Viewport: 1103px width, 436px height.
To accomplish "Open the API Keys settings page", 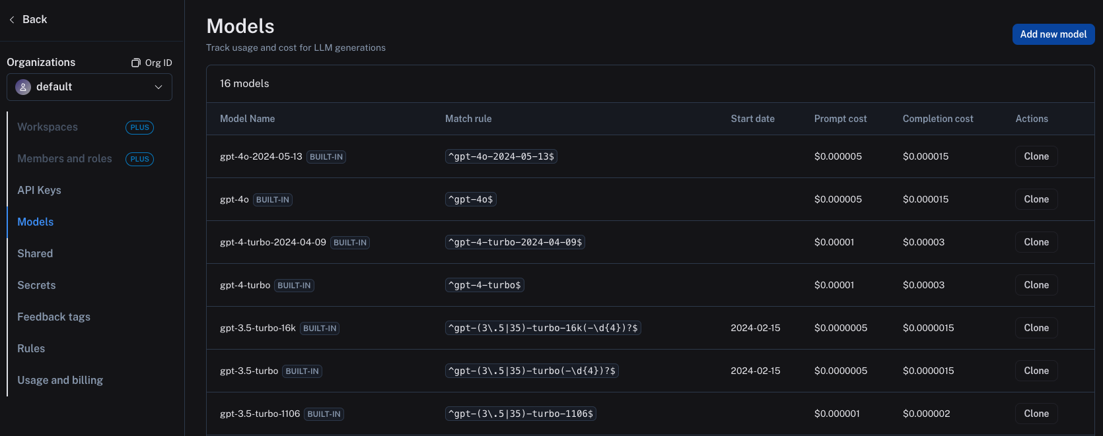I will 39,190.
